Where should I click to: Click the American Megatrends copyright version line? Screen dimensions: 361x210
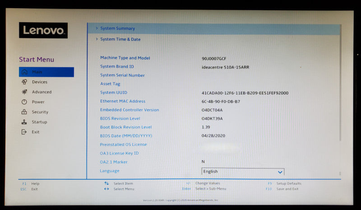(181, 200)
